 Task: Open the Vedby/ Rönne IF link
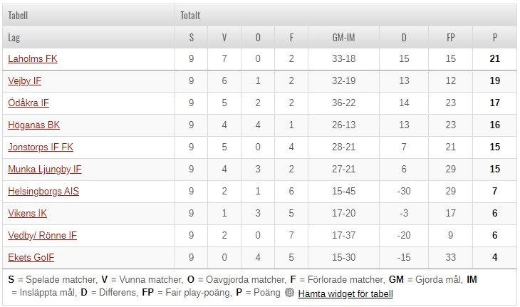42,236
